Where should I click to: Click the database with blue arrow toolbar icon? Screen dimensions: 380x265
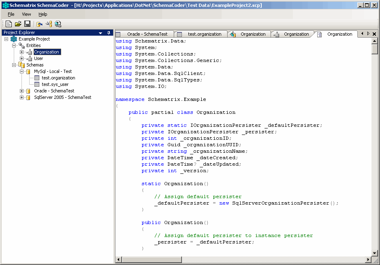click(x=39, y=24)
